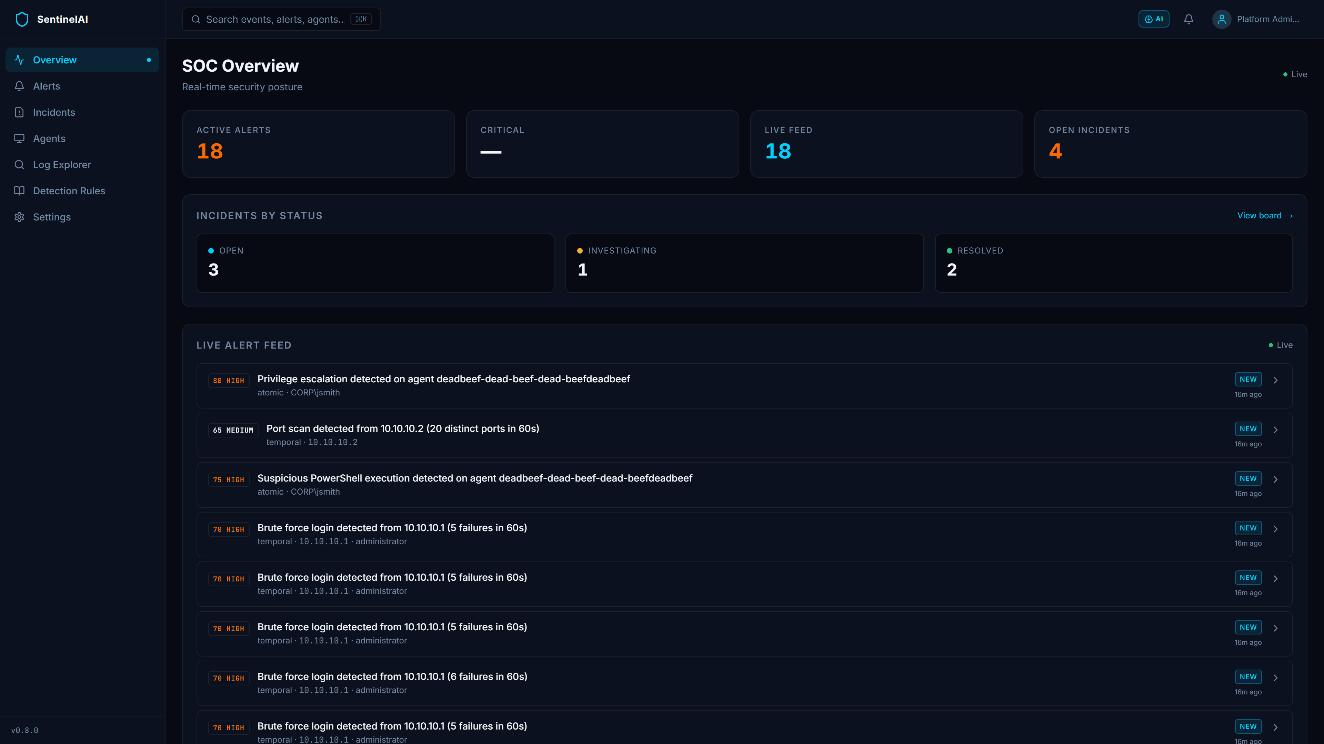Open the Platform Admin account menu
Screen dimensions: 1324x744
tap(1256, 19)
